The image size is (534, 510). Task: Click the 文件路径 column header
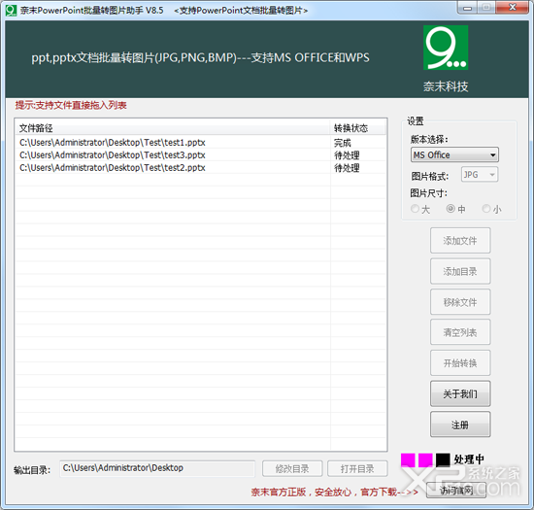pyautogui.click(x=173, y=128)
